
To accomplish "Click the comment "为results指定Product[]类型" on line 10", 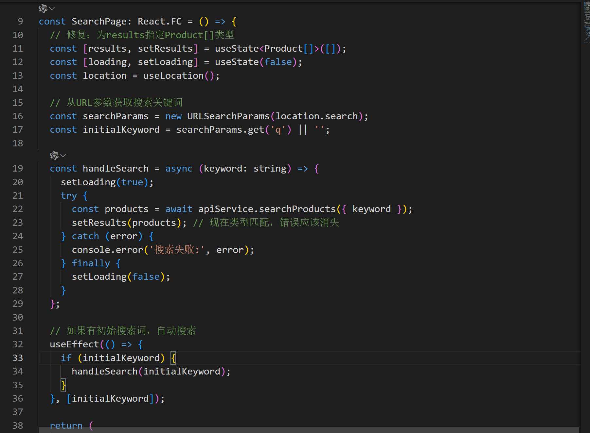I will click(x=165, y=35).
